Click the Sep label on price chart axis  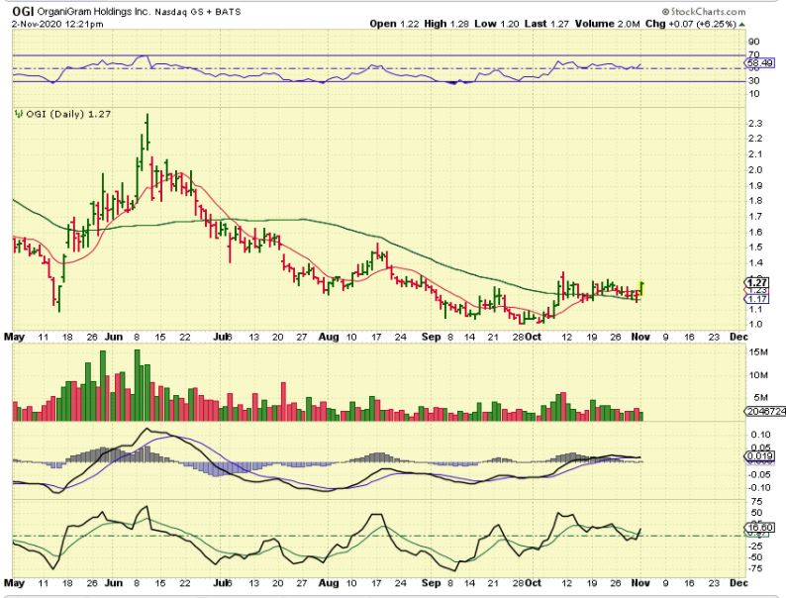click(x=431, y=337)
